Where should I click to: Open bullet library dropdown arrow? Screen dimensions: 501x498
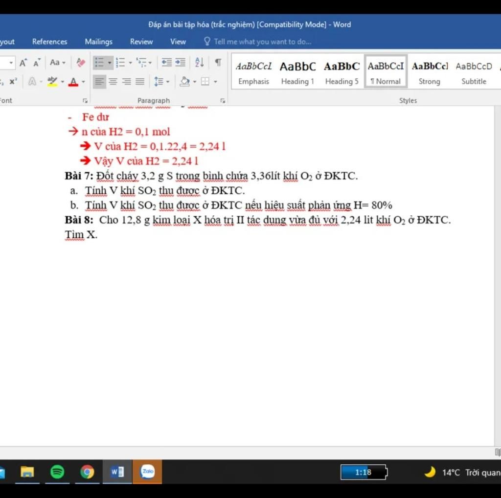click(109, 63)
